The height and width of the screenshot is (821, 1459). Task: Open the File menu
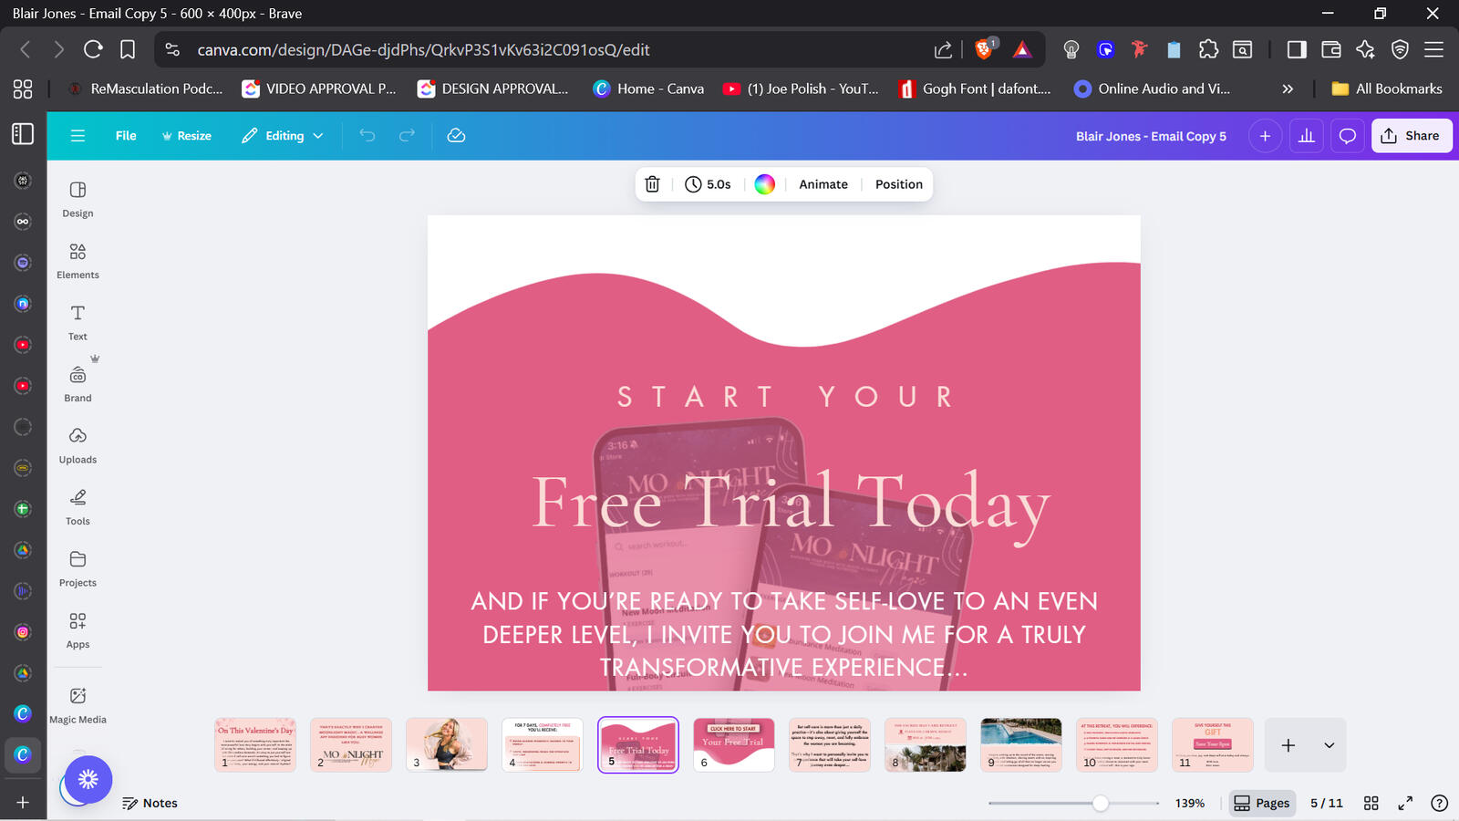(x=126, y=136)
